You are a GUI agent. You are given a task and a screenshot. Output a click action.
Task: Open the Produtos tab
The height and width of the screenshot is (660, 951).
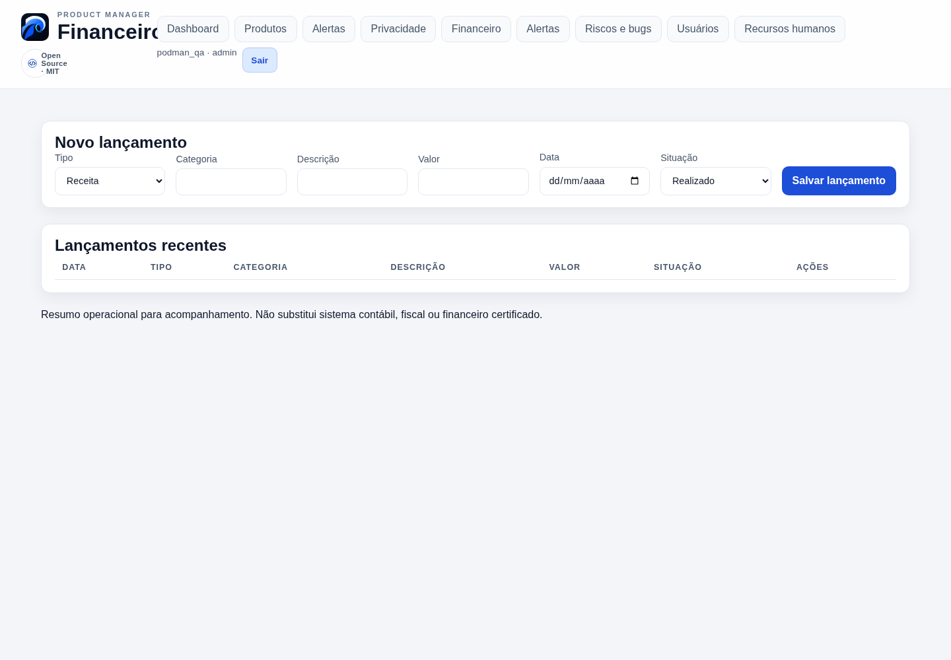[x=265, y=29]
